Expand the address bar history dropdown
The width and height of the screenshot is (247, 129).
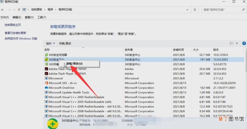click(187, 10)
